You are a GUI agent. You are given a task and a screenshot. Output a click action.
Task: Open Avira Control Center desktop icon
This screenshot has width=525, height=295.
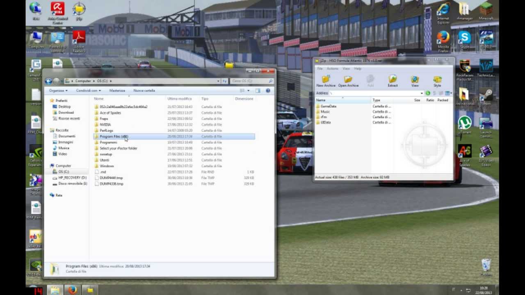coord(57,12)
